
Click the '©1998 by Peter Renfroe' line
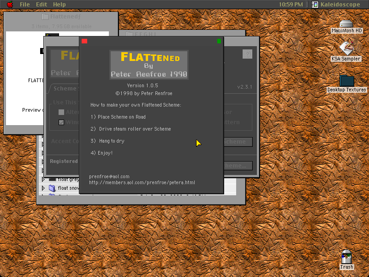144,93
